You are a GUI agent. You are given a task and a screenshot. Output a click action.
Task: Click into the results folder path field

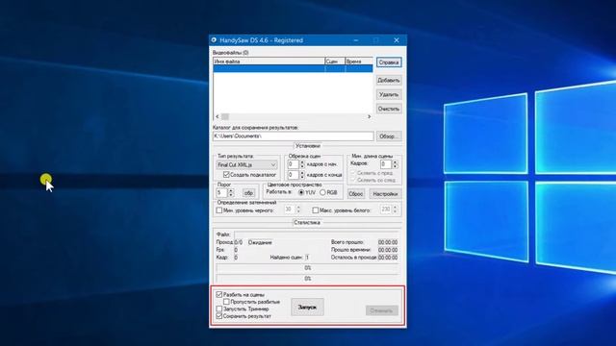pos(293,136)
